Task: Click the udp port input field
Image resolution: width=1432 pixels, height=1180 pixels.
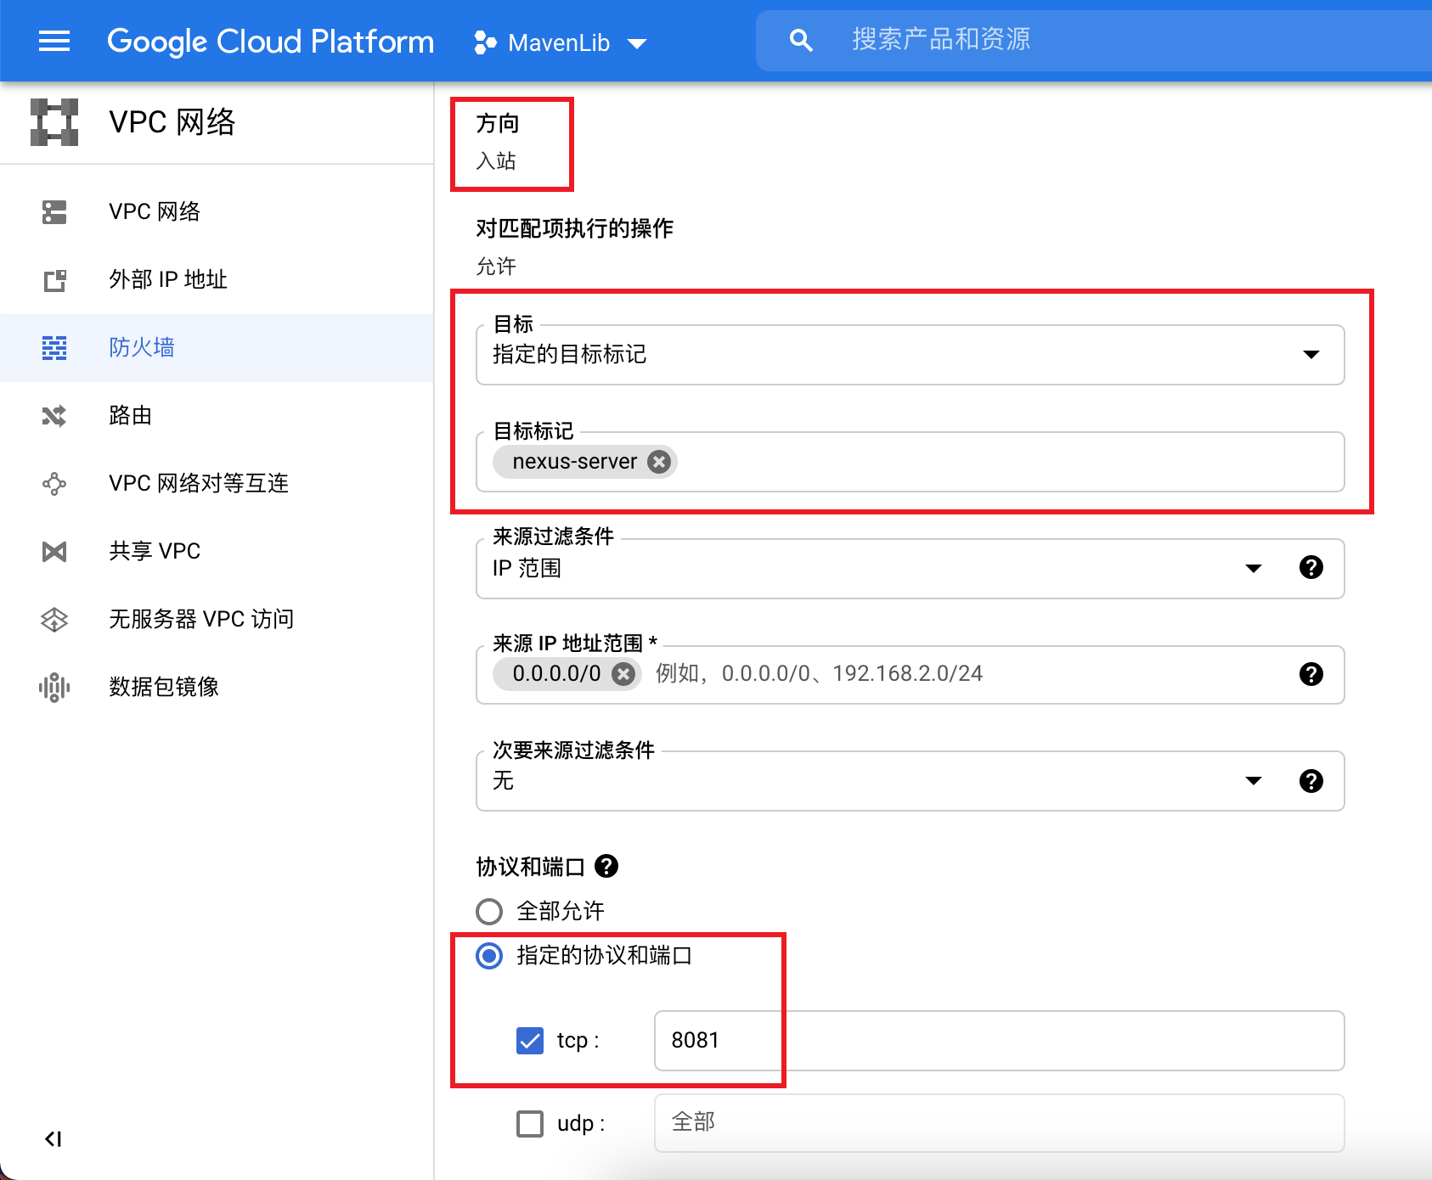Action: click(x=999, y=1123)
